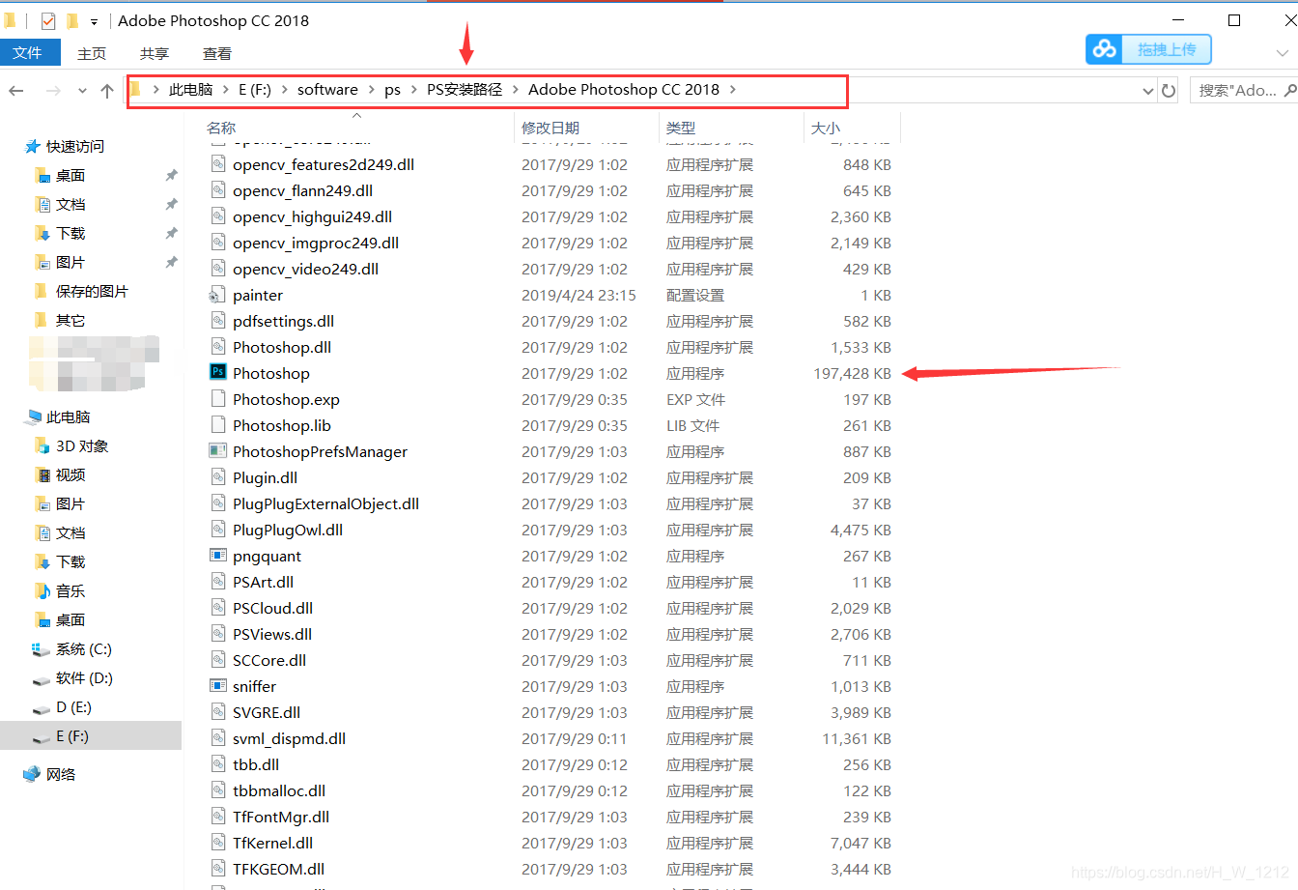Screen dimensions: 1298x890
Task: Open 保存的图片 folder in quick access
Action: click(91, 291)
